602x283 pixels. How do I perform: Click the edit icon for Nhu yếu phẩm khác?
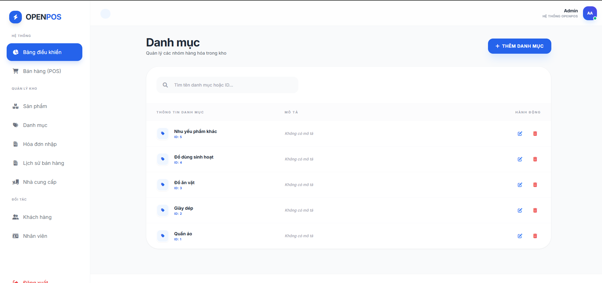click(x=520, y=134)
